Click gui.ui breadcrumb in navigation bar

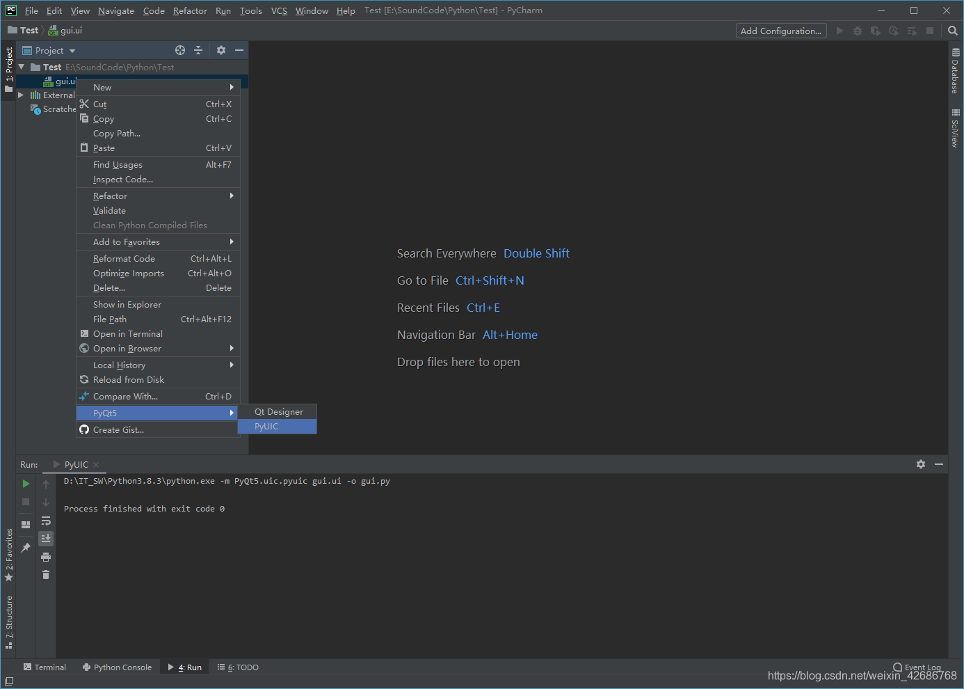point(65,30)
